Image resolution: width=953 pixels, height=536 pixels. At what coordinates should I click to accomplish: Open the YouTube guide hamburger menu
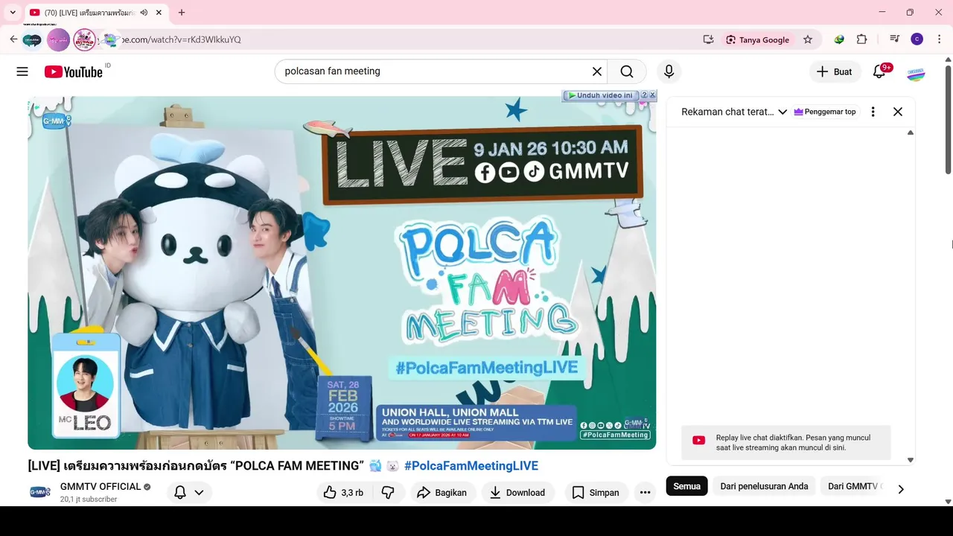click(x=22, y=71)
